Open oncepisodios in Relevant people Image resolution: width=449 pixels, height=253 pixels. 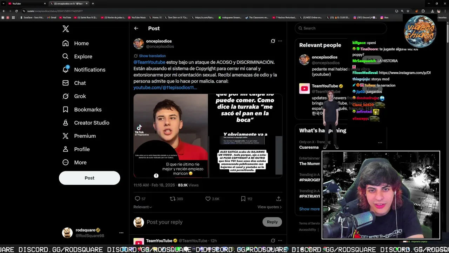324,57
